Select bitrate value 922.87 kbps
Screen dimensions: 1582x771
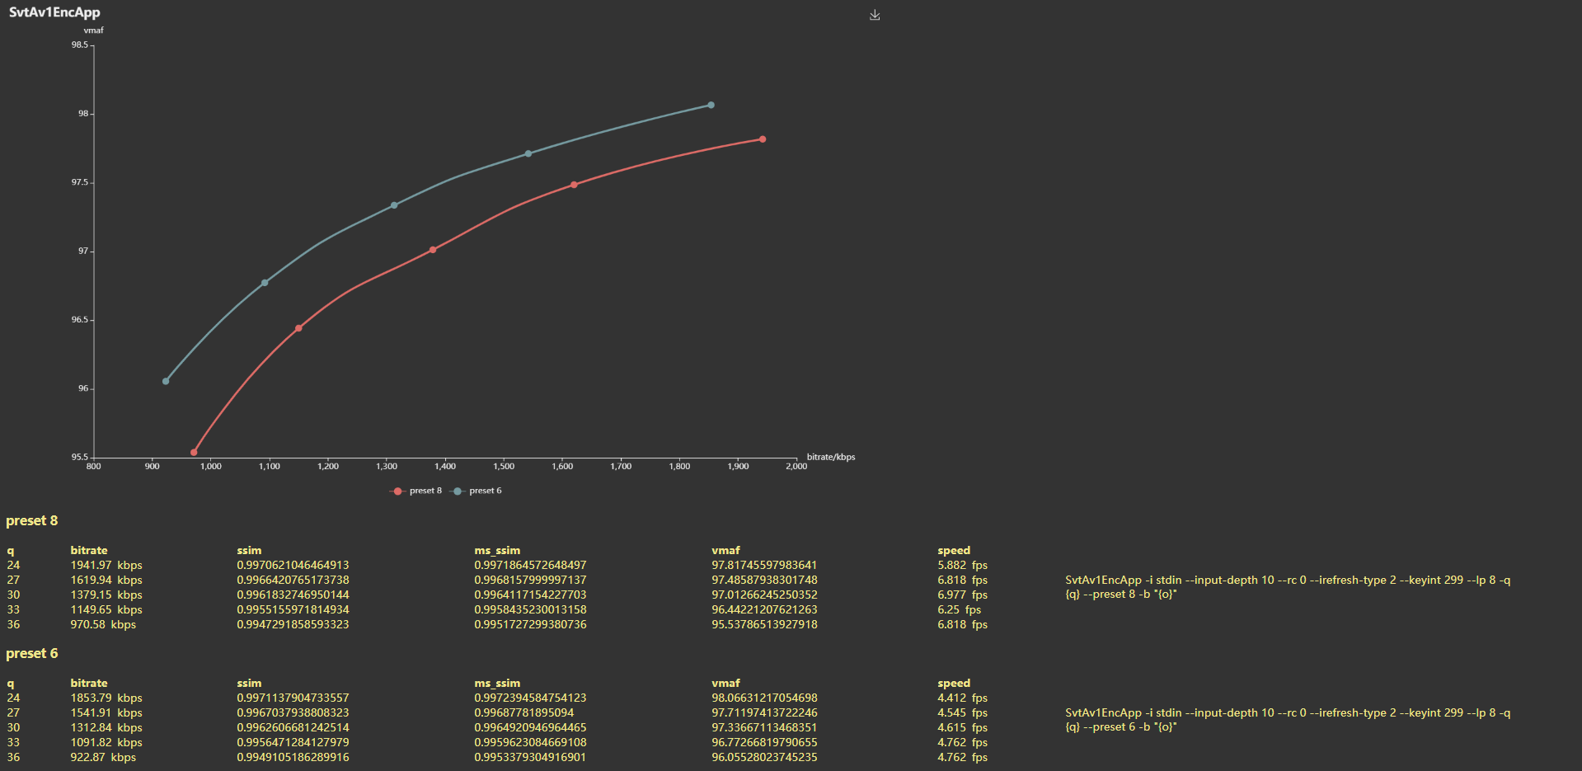(103, 757)
